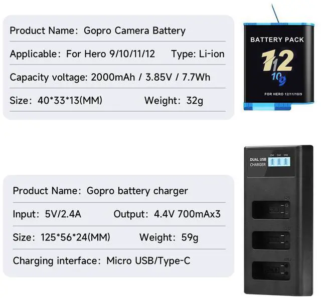Click the blue pull tab on battery
Viewport: 321px width, 298px height.
275,14
